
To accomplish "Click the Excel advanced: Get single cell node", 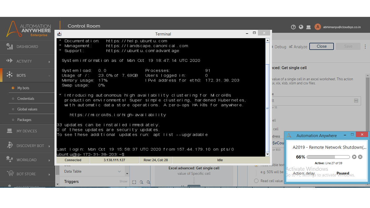I will (x=194, y=171).
